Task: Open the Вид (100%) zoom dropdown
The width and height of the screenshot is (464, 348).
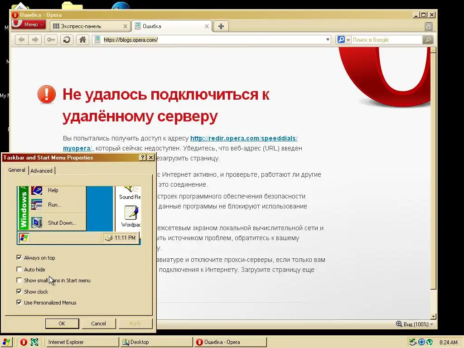Action: click(417, 324)
